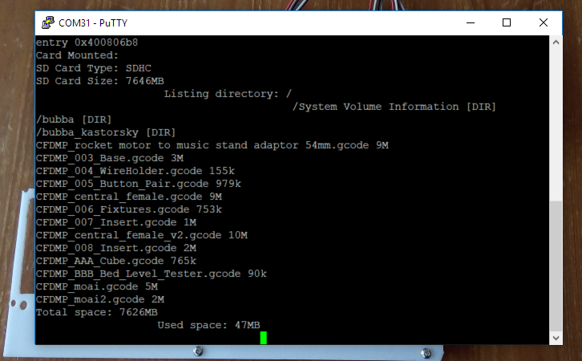582x361 pixels.
Task: Click the terminal scrollbar thumb
Action: (x=556, y=265)
